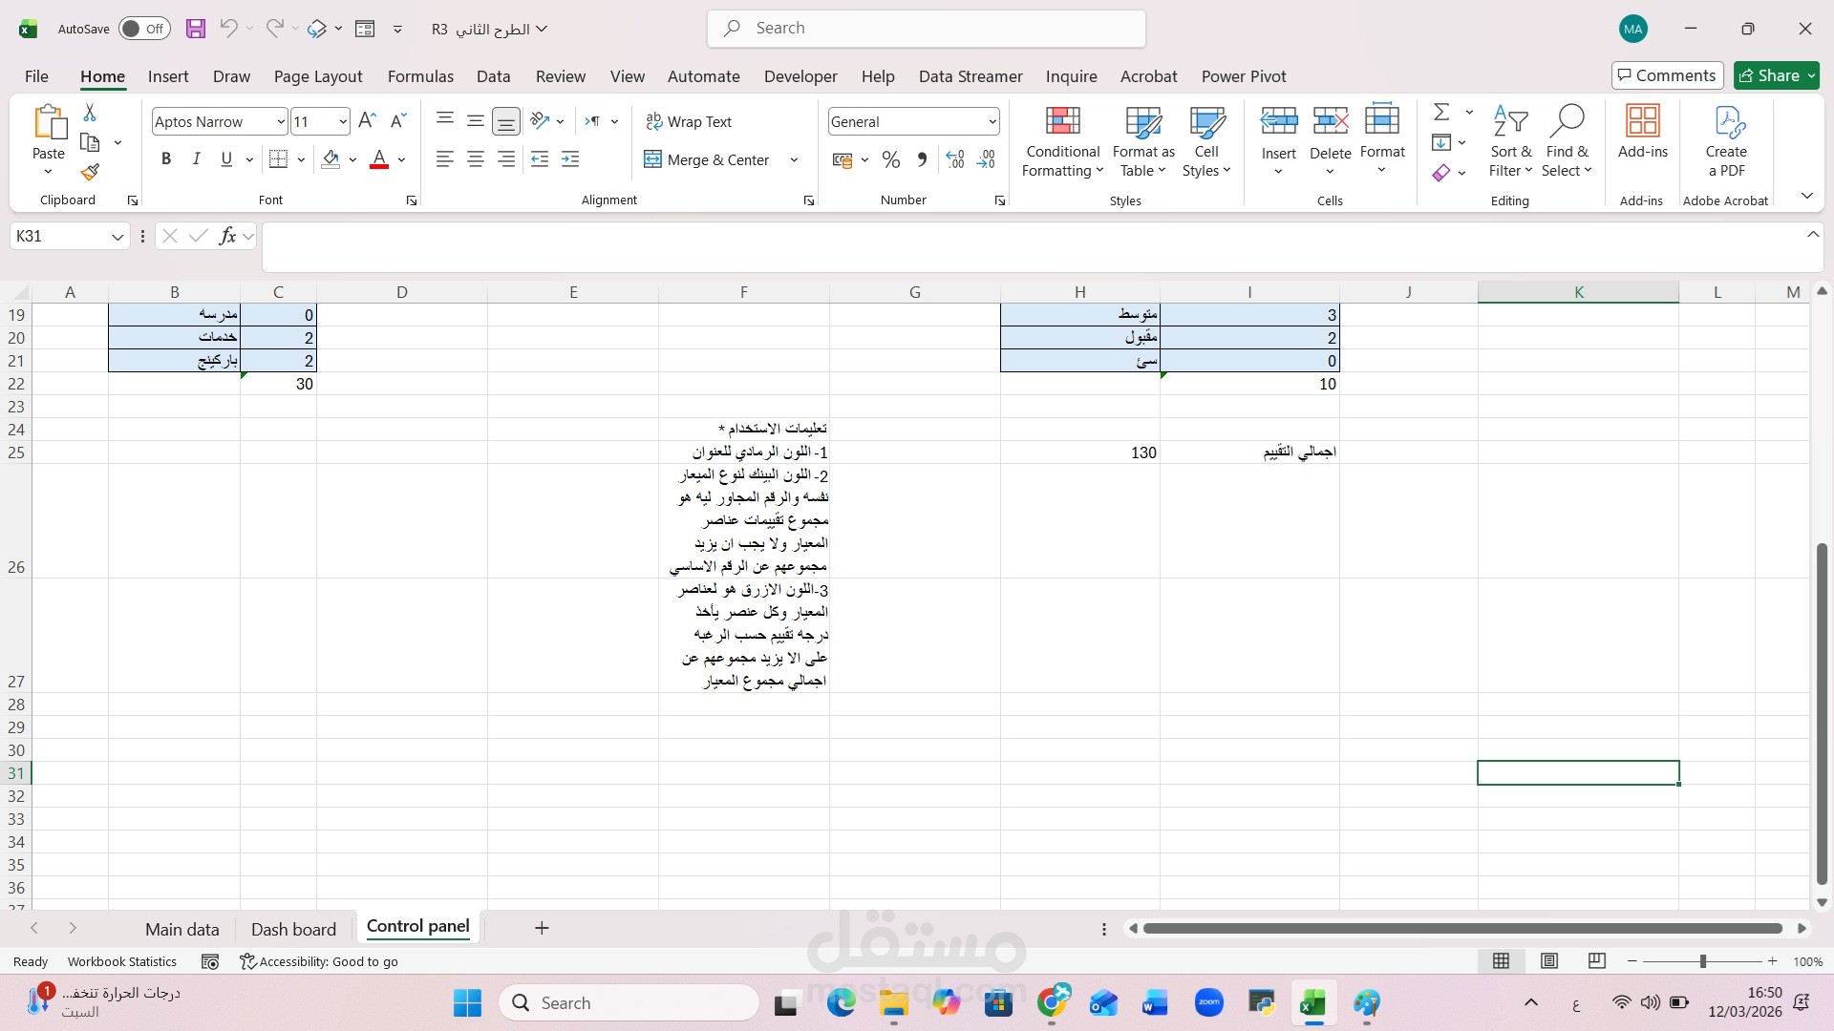This screenshot has width=1834, height=1031.
Task: Toggle the AutoSave switch
Action: tap(144, 29)
